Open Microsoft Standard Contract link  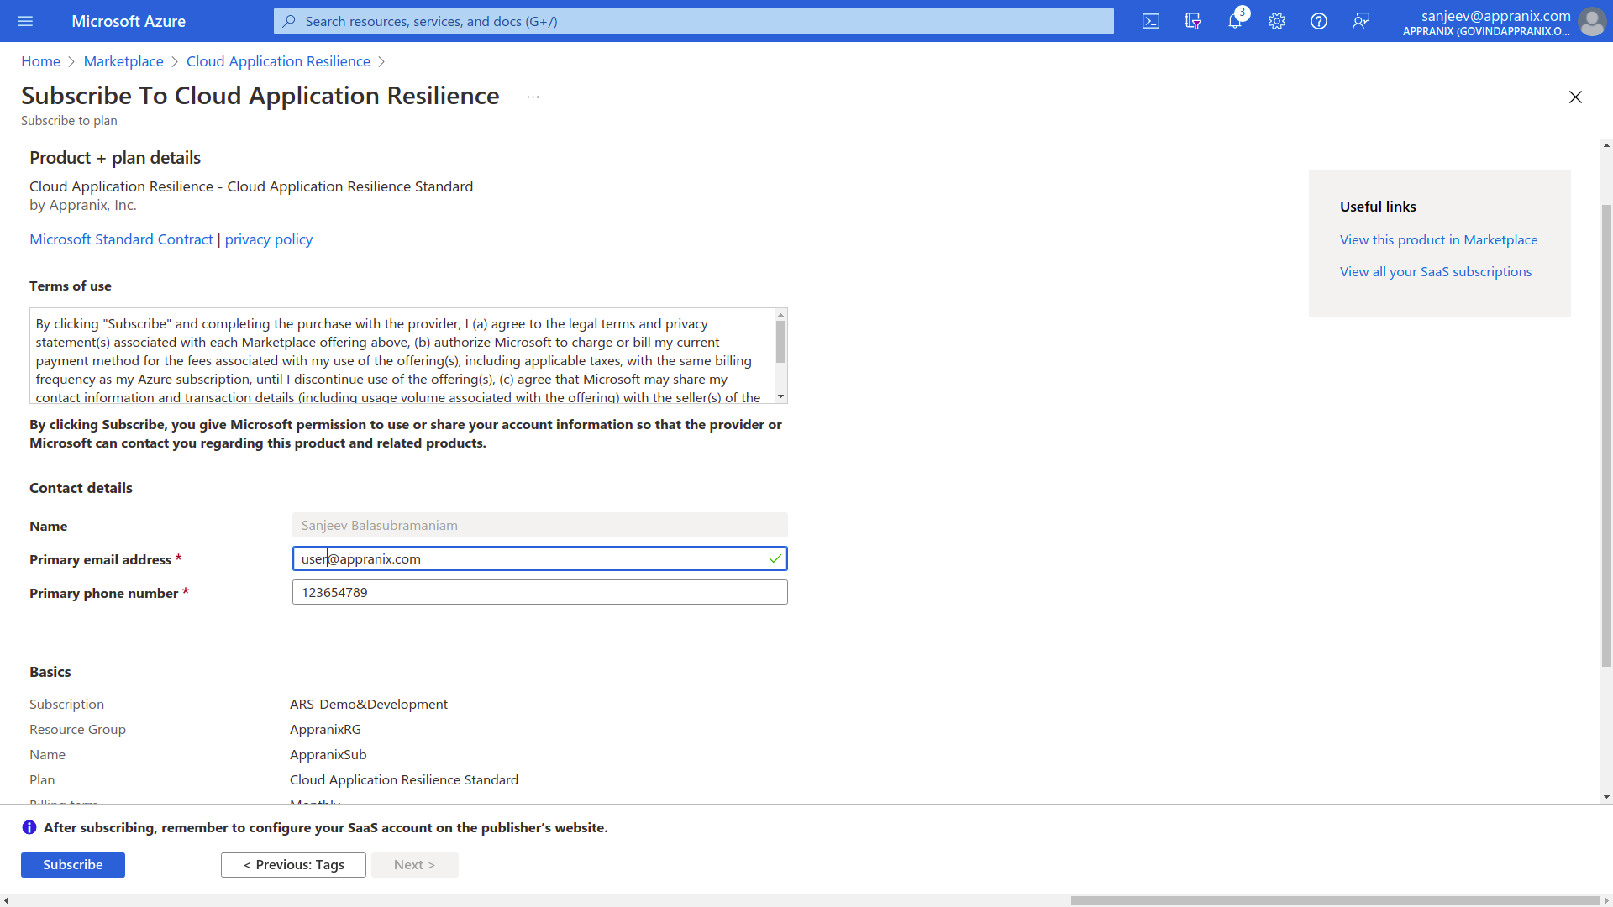click(x=121, y=239)
